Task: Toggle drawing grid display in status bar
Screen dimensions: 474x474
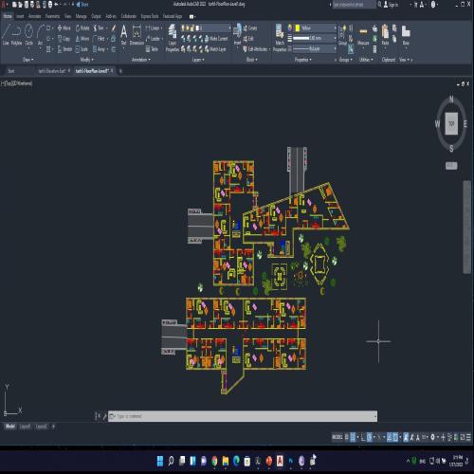Action: click(x=346, y=437)
